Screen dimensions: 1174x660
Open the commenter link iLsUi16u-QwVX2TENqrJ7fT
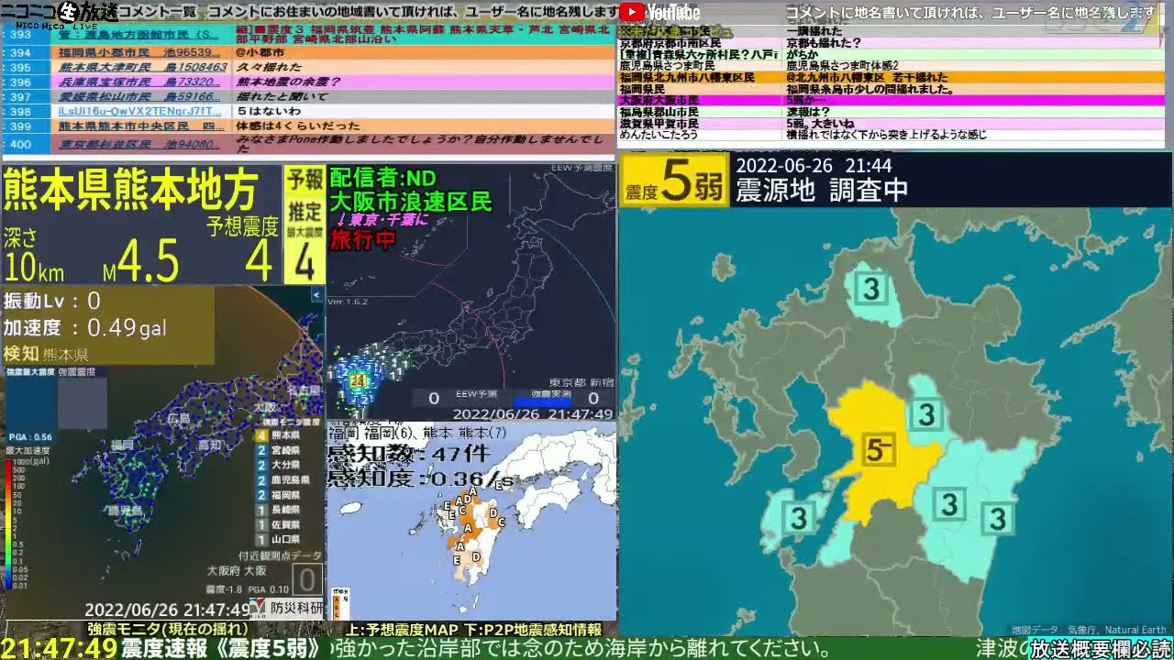(142, 111)
